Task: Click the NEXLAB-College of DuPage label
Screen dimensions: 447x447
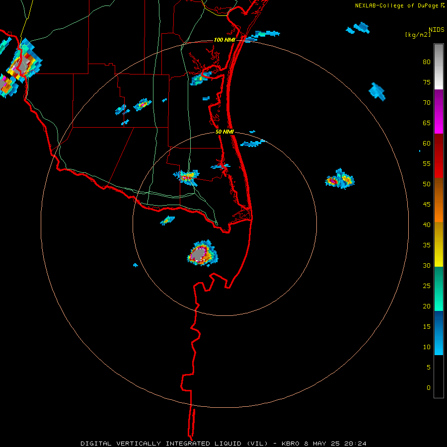Action: [397, 5]
